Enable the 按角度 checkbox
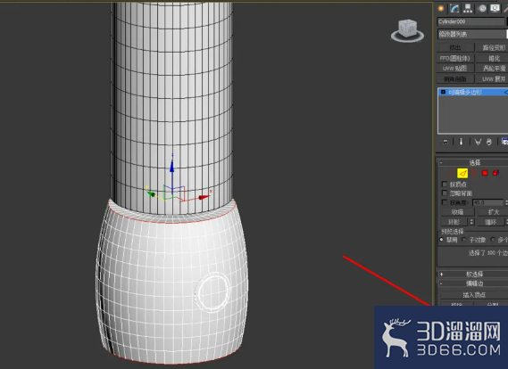 point(445,202)
